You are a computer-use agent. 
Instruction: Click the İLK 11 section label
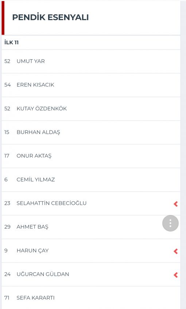click(11, 42)
